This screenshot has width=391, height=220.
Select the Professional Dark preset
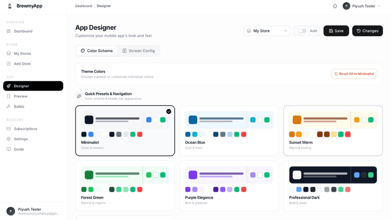pyautogui.click(x=333, y=186)
